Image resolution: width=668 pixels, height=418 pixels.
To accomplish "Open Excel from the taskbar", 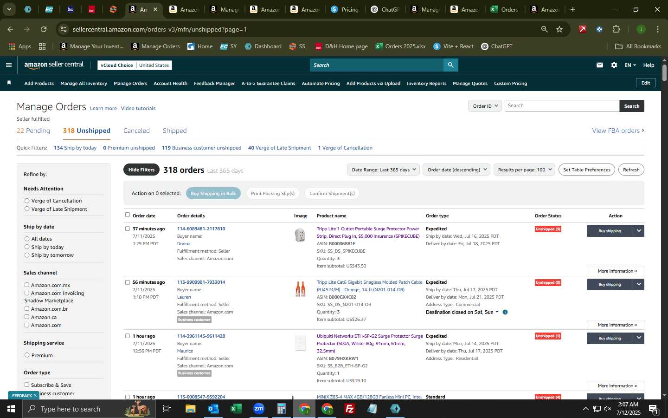I will tap(236, 409).
